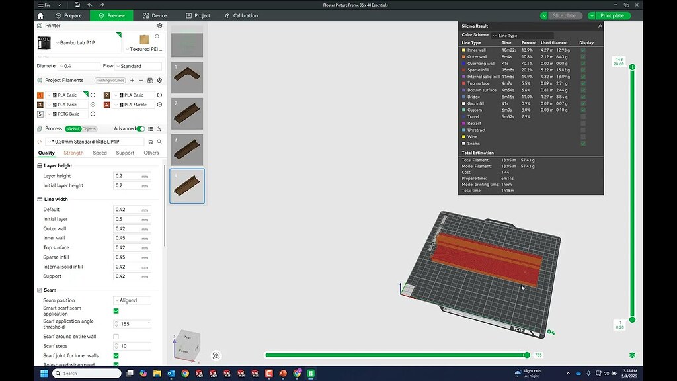Open the Color Scheme Line Type dropdown

point(522,36)
